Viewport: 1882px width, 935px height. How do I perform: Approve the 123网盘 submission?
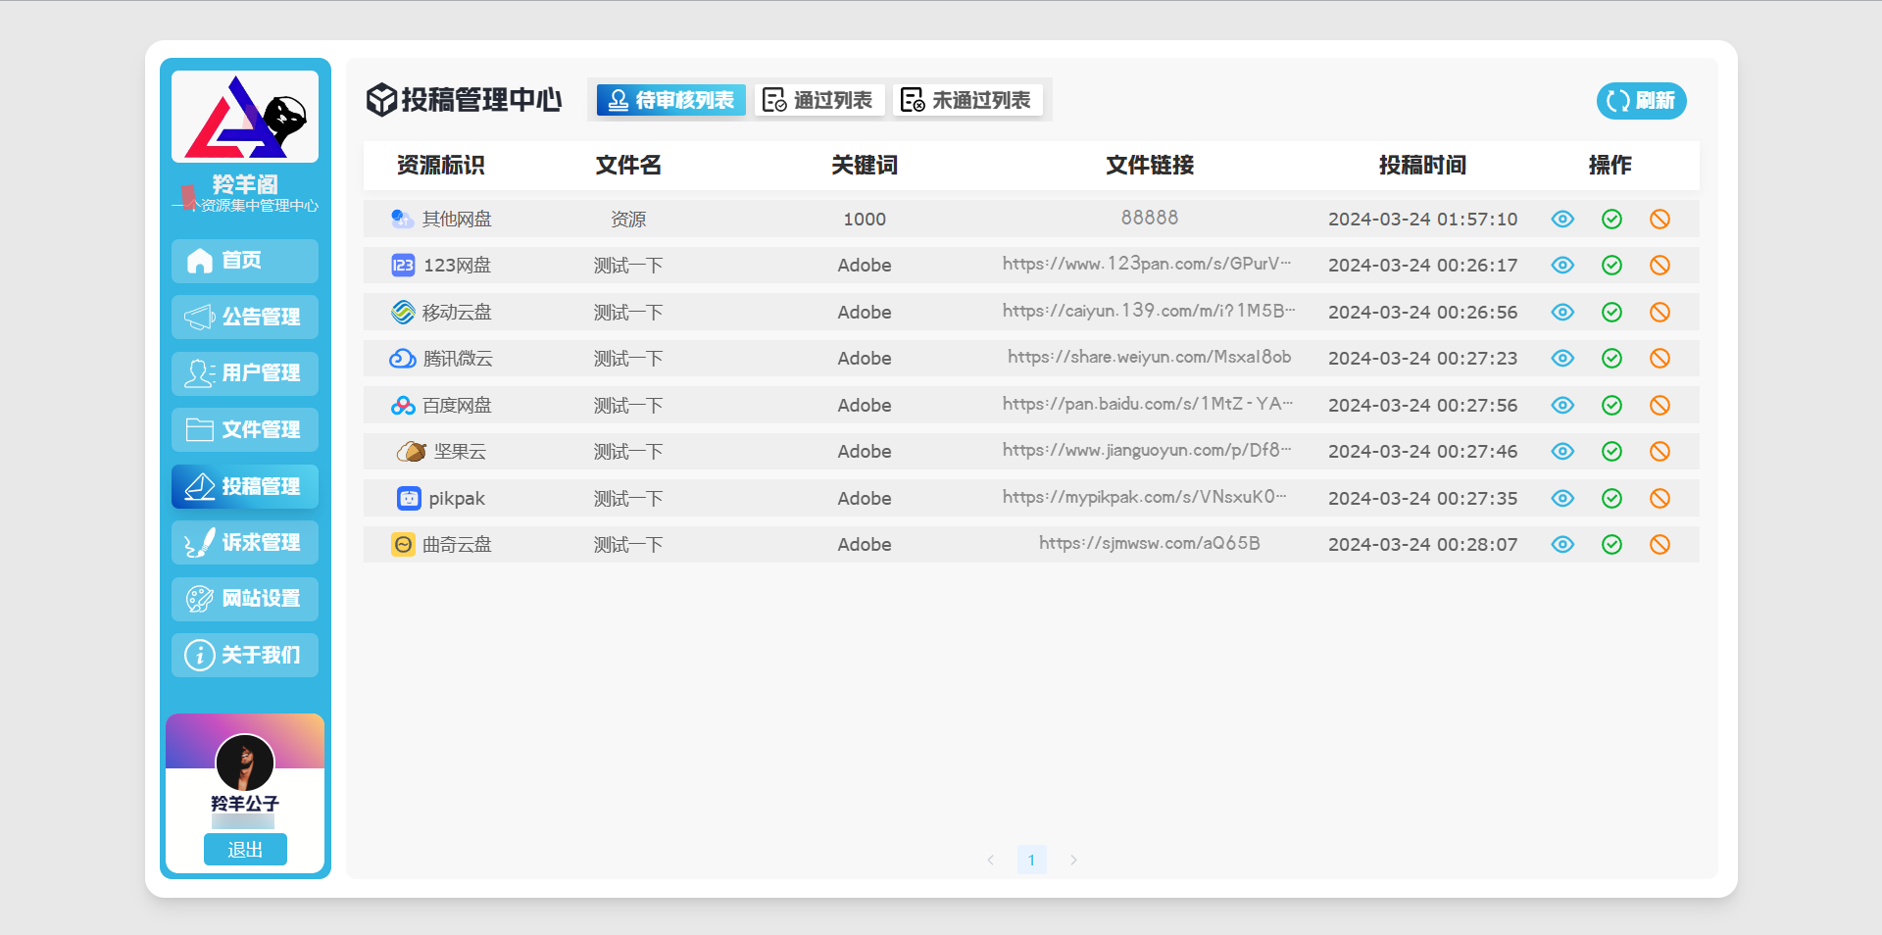click(1611, 265)
